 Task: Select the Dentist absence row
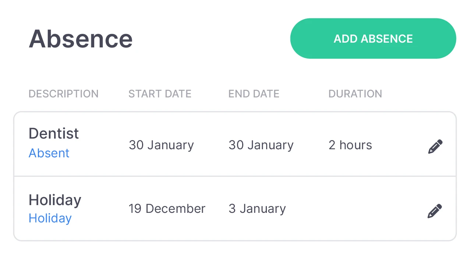(x=221, y=143)
